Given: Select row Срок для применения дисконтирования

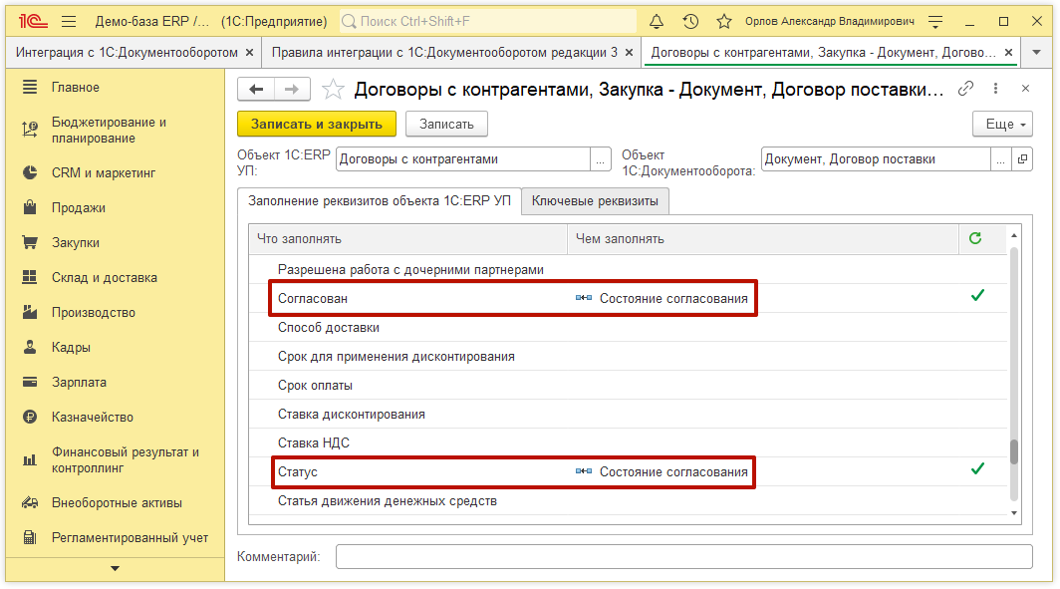Looking at the screenshot, I should pos(628,357).
